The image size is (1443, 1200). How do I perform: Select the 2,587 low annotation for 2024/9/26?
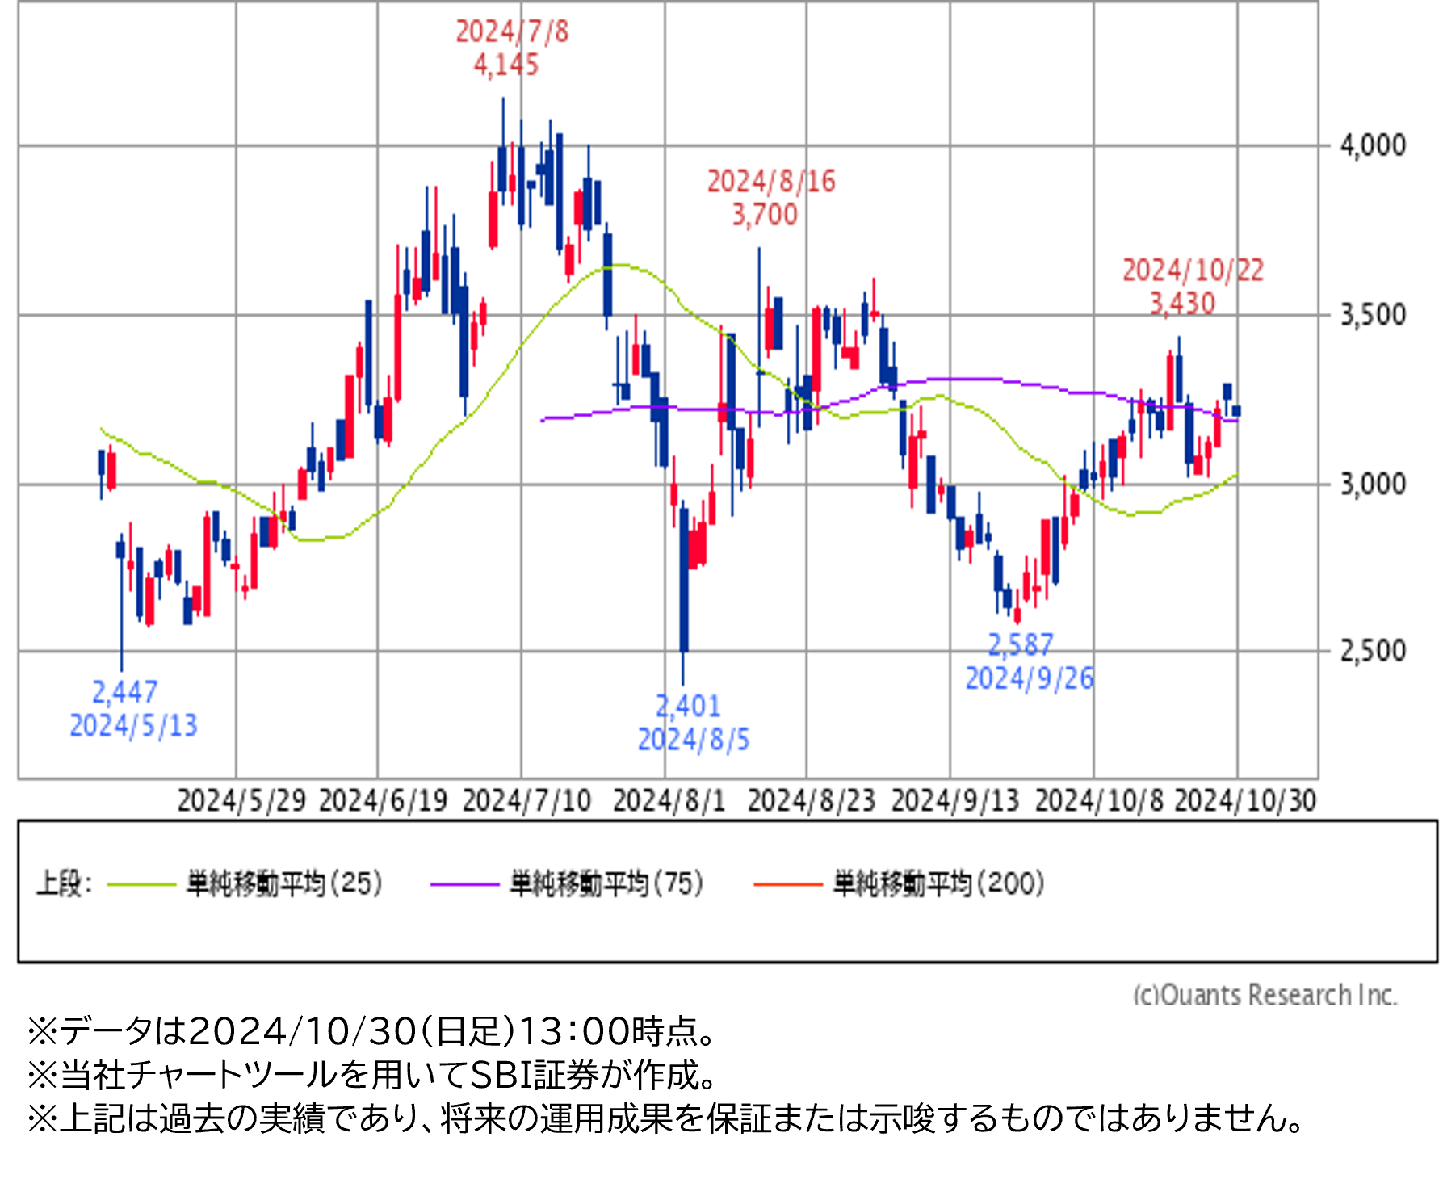tap(1021, 645)
